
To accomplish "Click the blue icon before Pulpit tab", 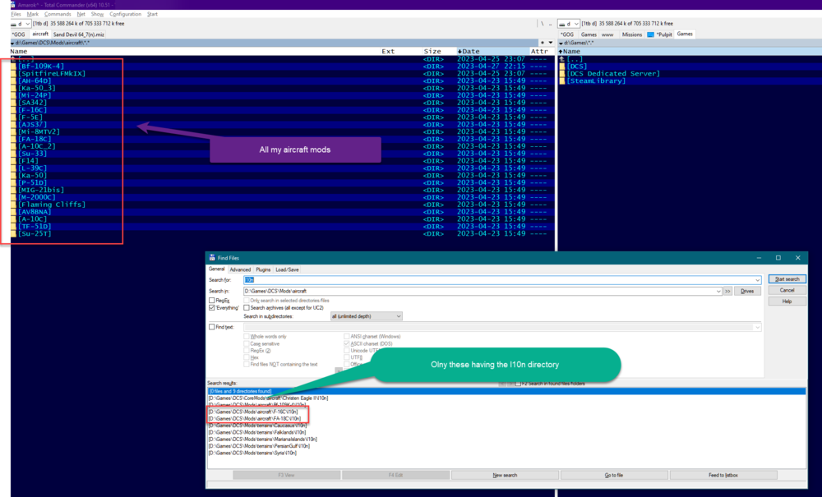I will pos(650,35).
